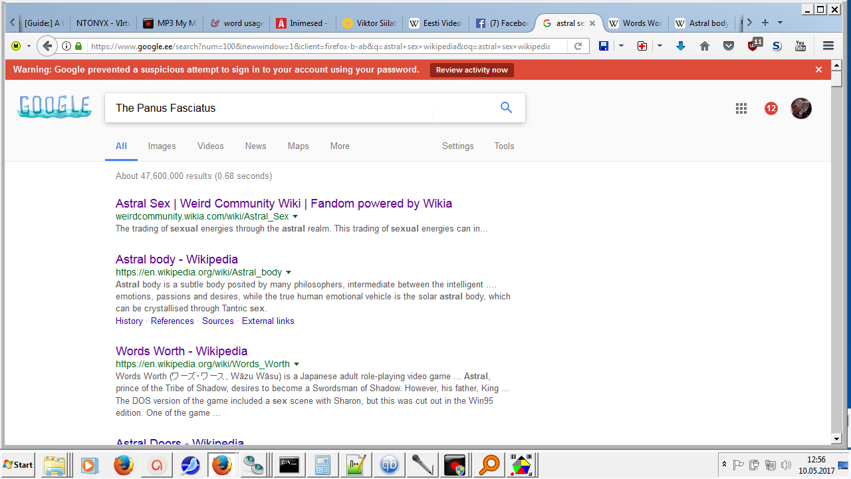The height and width of the screenshot is (479, 851).
Task: Open the list all tabs dropdown
Action: (x=780, y=23)
